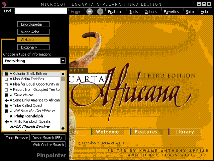Open the Help menu
Viewport: 214px width, 161px height.
204,12
